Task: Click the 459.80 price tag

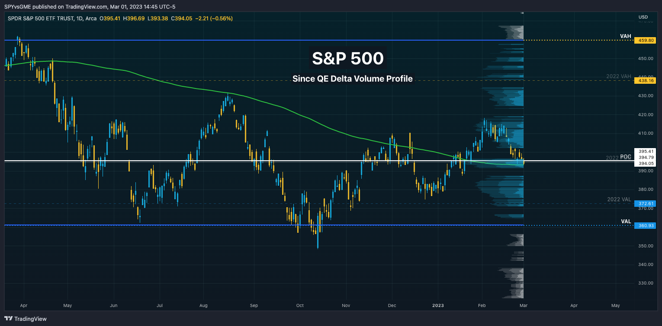Action: click(645, 40)
